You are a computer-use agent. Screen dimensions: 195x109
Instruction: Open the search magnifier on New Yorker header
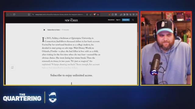[x=133, y=20]
